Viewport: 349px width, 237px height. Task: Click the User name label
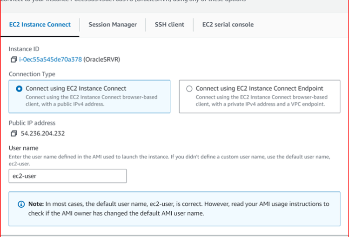(x=24, y=148)
